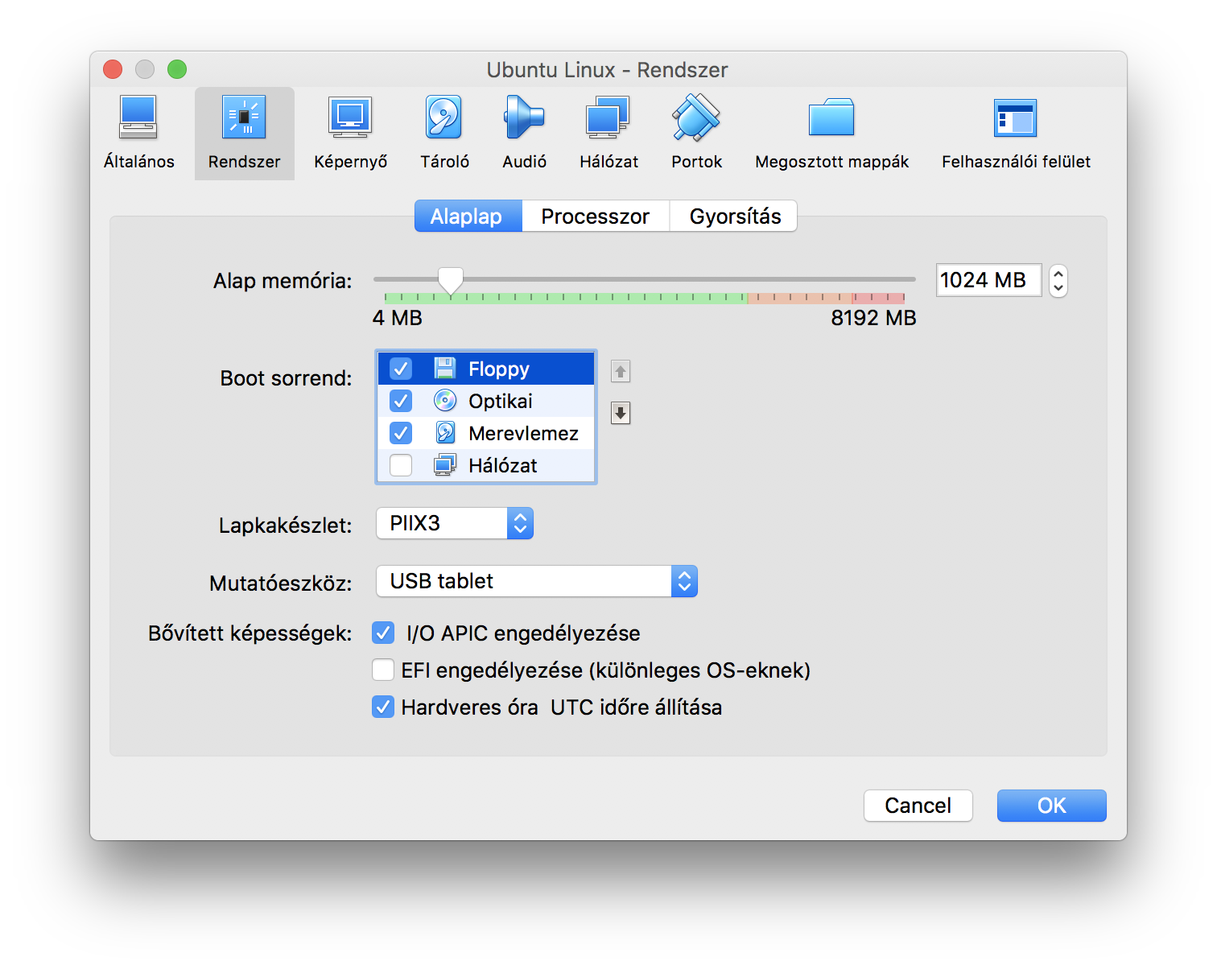Uncheck Floppy in boot order
This screenshot has width=1217, height=969.
click(401, 369)
